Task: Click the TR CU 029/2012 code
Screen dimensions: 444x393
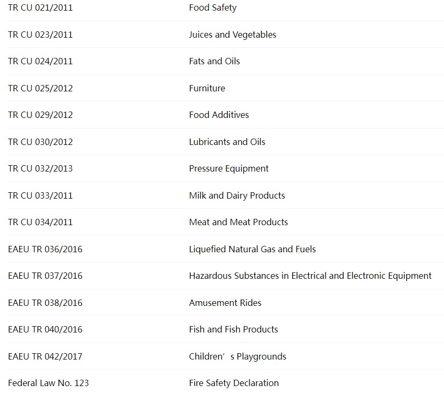Action: point(40,115)
